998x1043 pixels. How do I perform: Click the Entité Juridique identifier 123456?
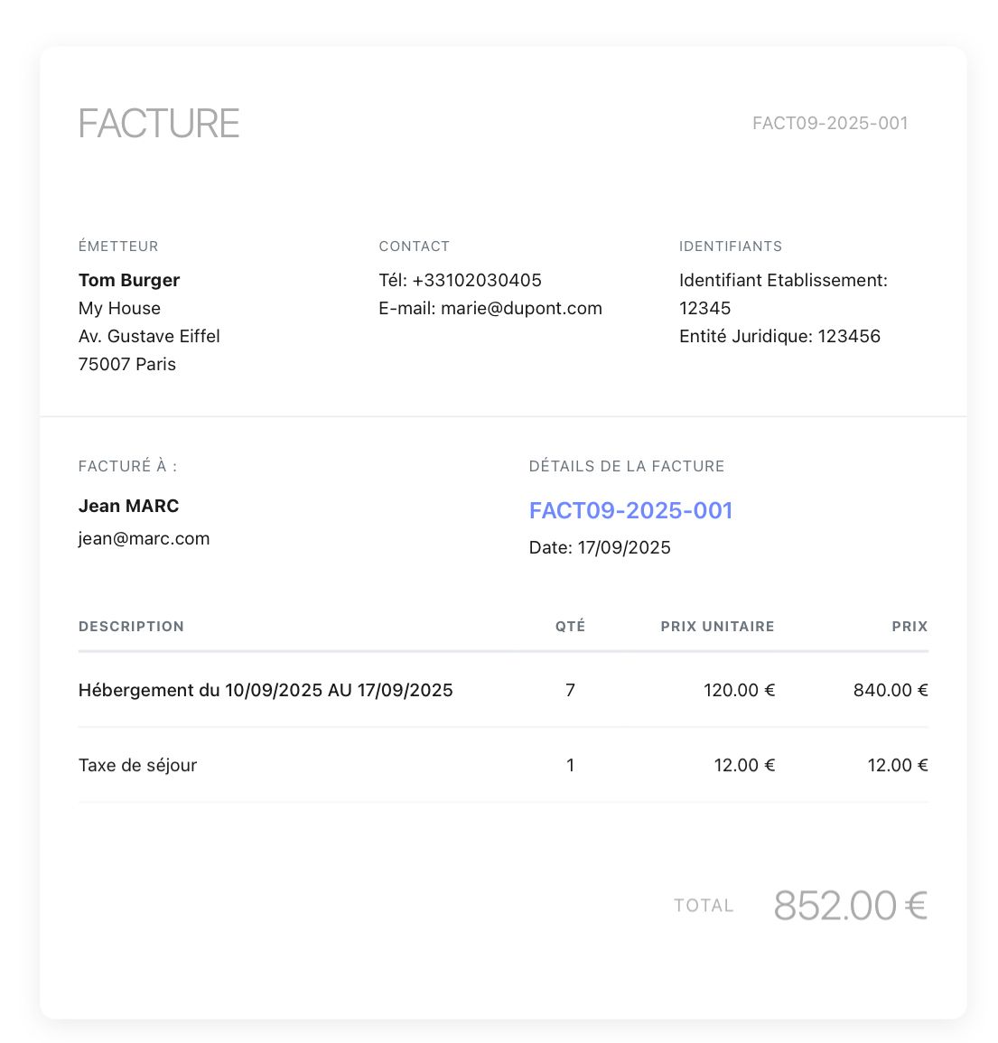pyautogui.click(x=849, y=336)
